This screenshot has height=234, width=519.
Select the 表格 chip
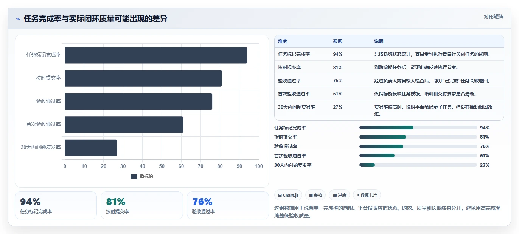pyautogui.click(x=315, y=195)
